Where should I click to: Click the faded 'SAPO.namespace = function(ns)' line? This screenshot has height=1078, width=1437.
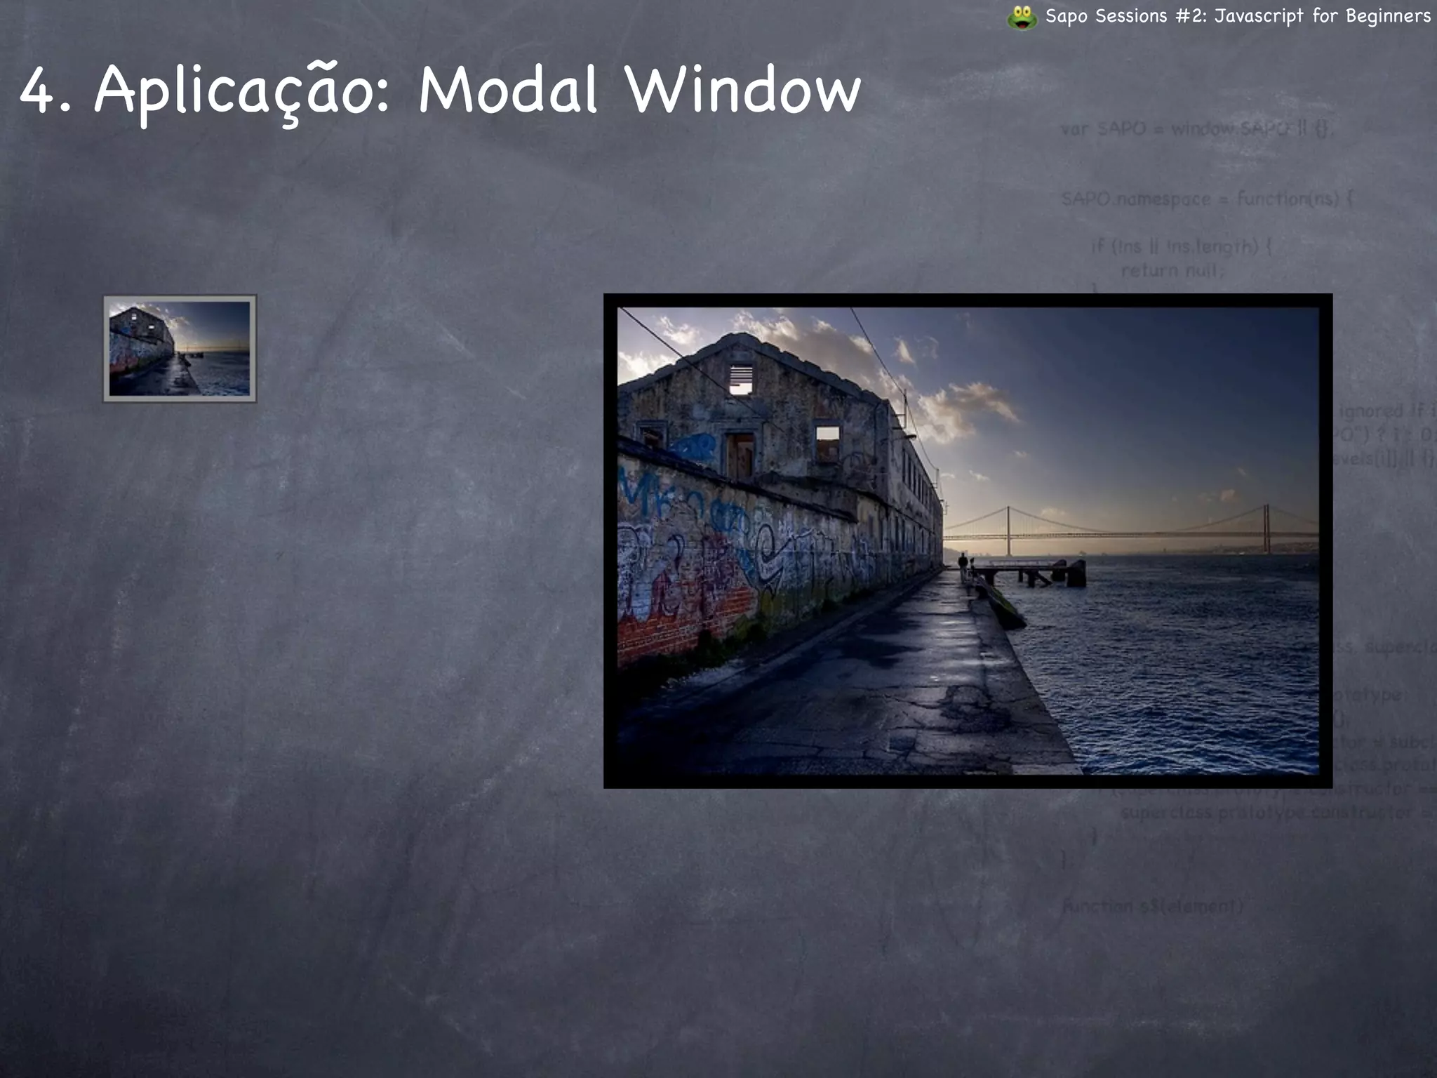click(x=1205, y=199)
